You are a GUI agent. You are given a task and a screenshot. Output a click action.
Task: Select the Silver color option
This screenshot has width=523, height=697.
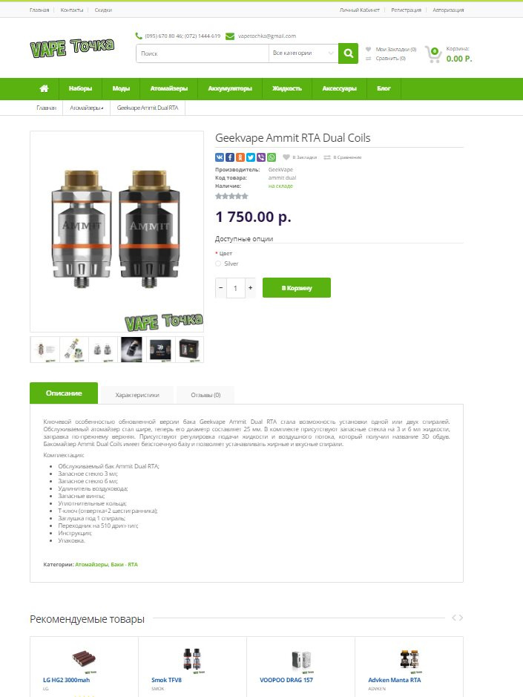point(218,264)
